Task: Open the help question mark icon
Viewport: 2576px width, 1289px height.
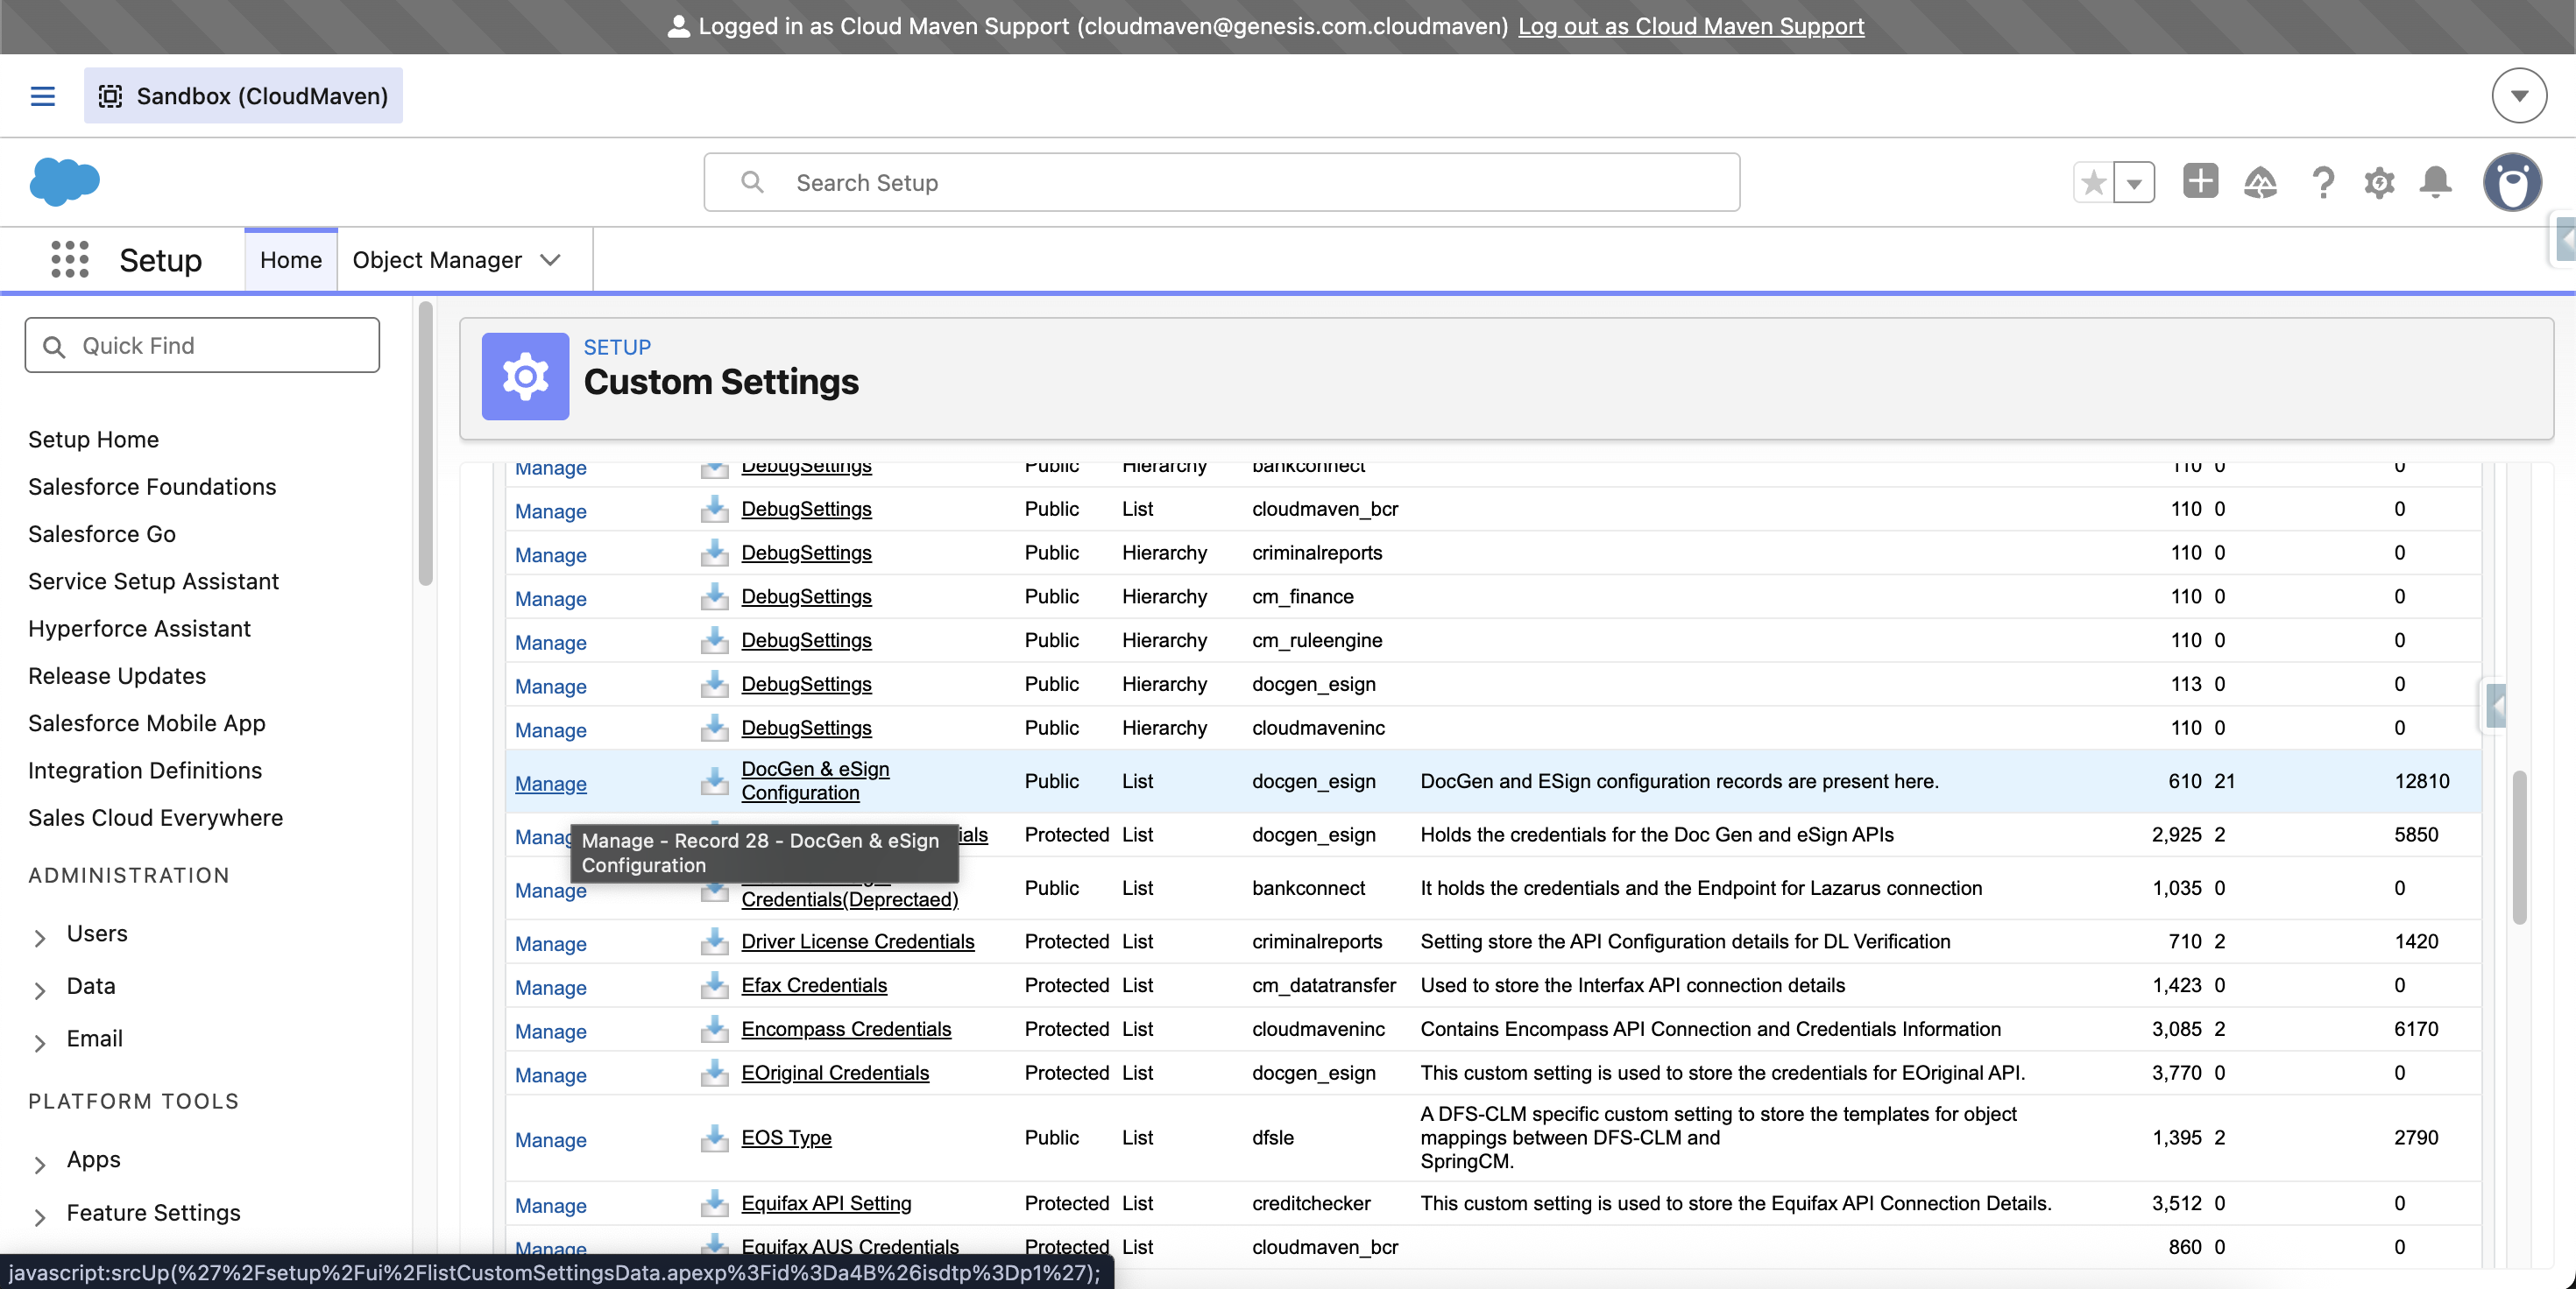Action: (2323, 182)
